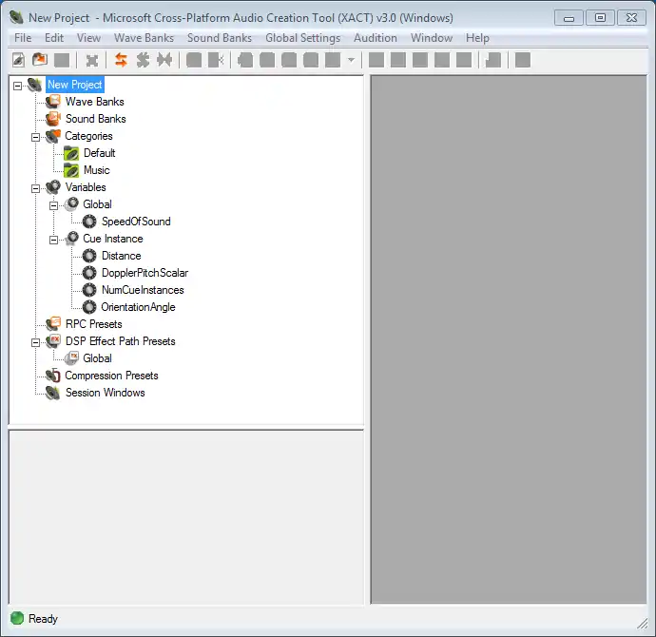Collapse the DSP Effect Path Presets node

pyautogui.click(x=36, y=341)
